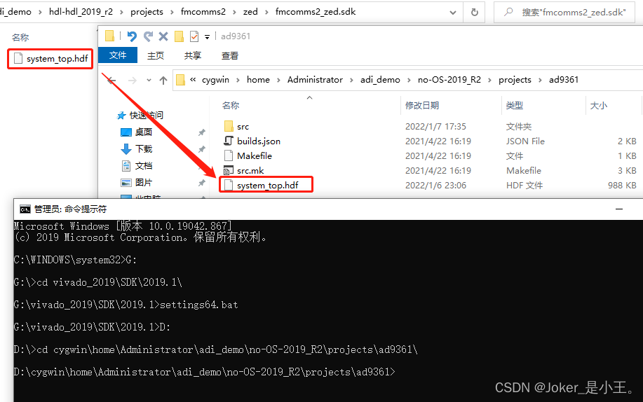Select system_top.hdf in fmcomms2_zed.sdk window
Viewport: 643px width, 402px height.
tap(57, 59)
